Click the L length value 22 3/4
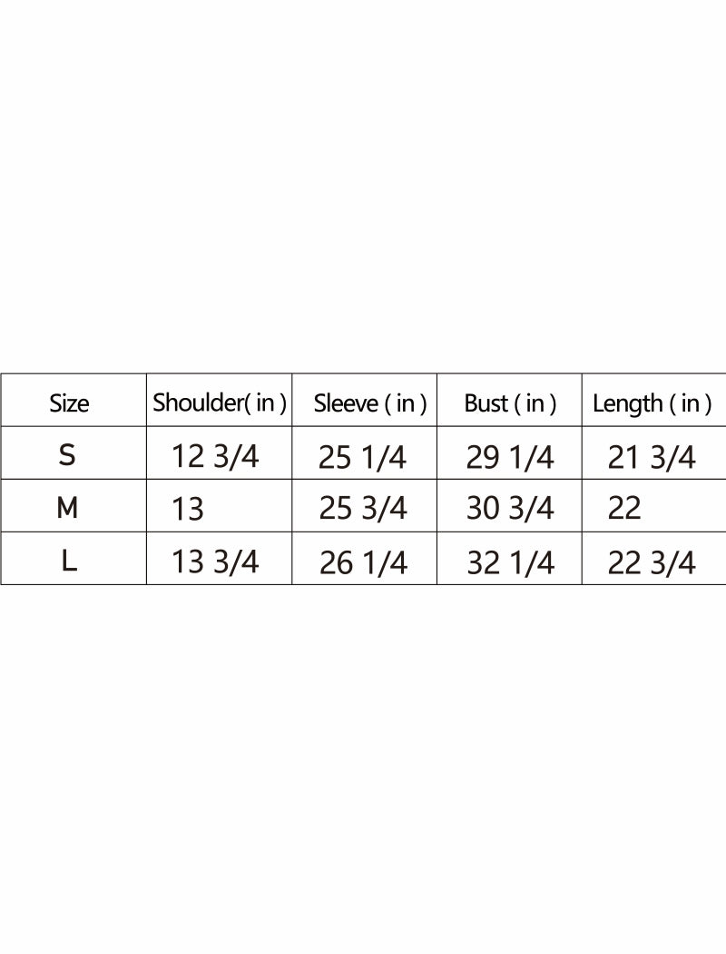 (x=652, y=563)
